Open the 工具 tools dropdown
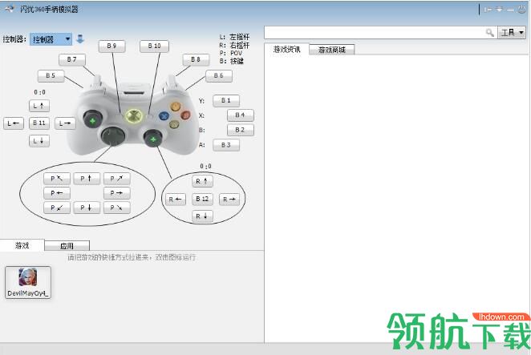Screen dimensions: 531x355 (x=512, y=33)
